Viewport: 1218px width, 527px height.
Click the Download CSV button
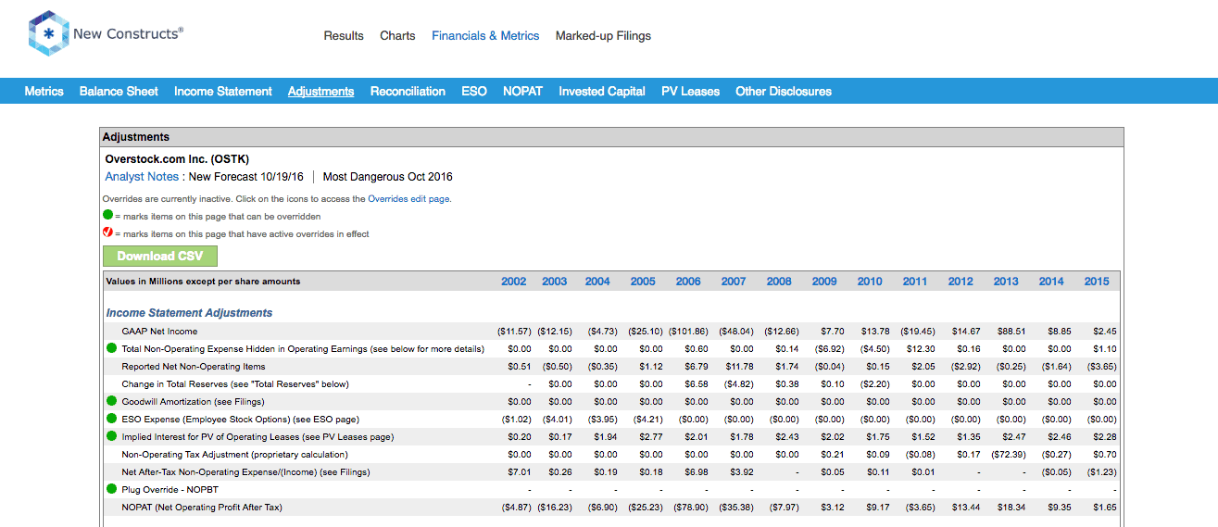[x=160, y=257]
